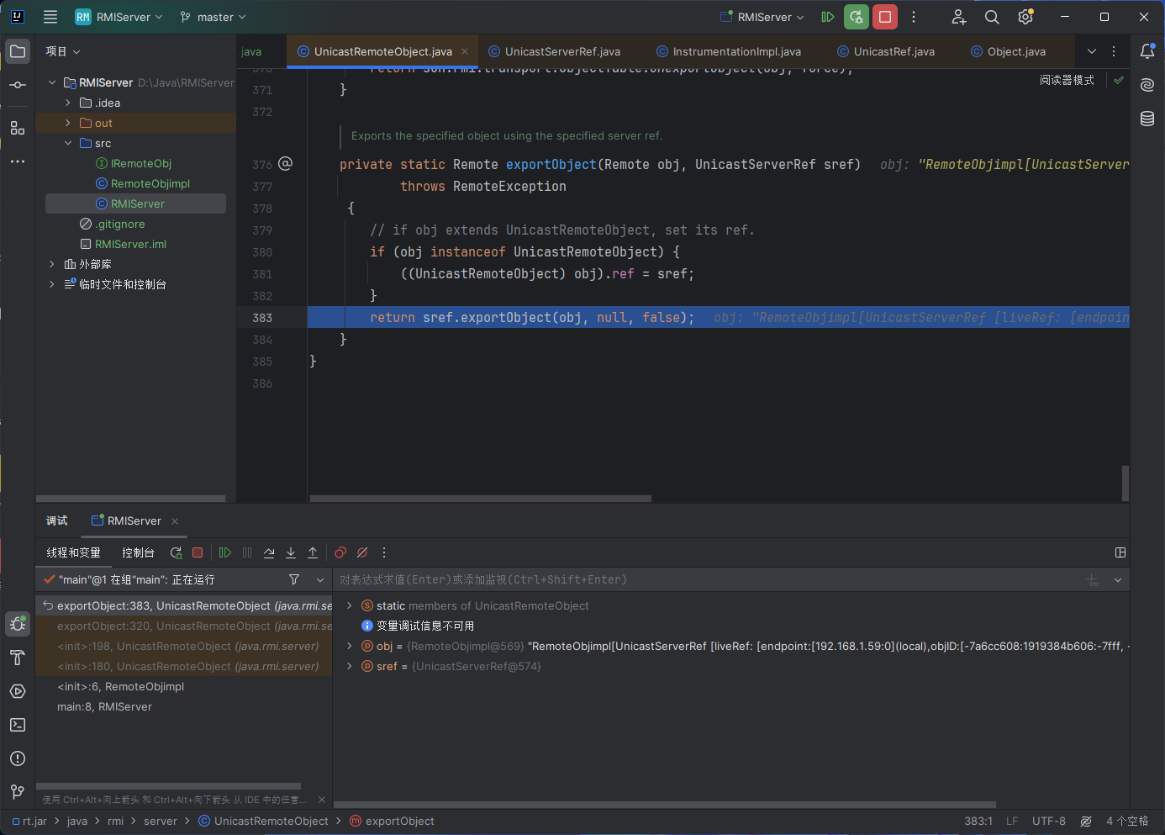The image size is (1165, 835).
Task: Resume program in top toolbar
Action: 828,17
